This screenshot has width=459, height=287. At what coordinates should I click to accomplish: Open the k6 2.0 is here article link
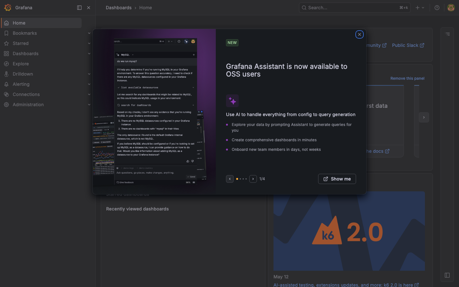click(346, 285)
